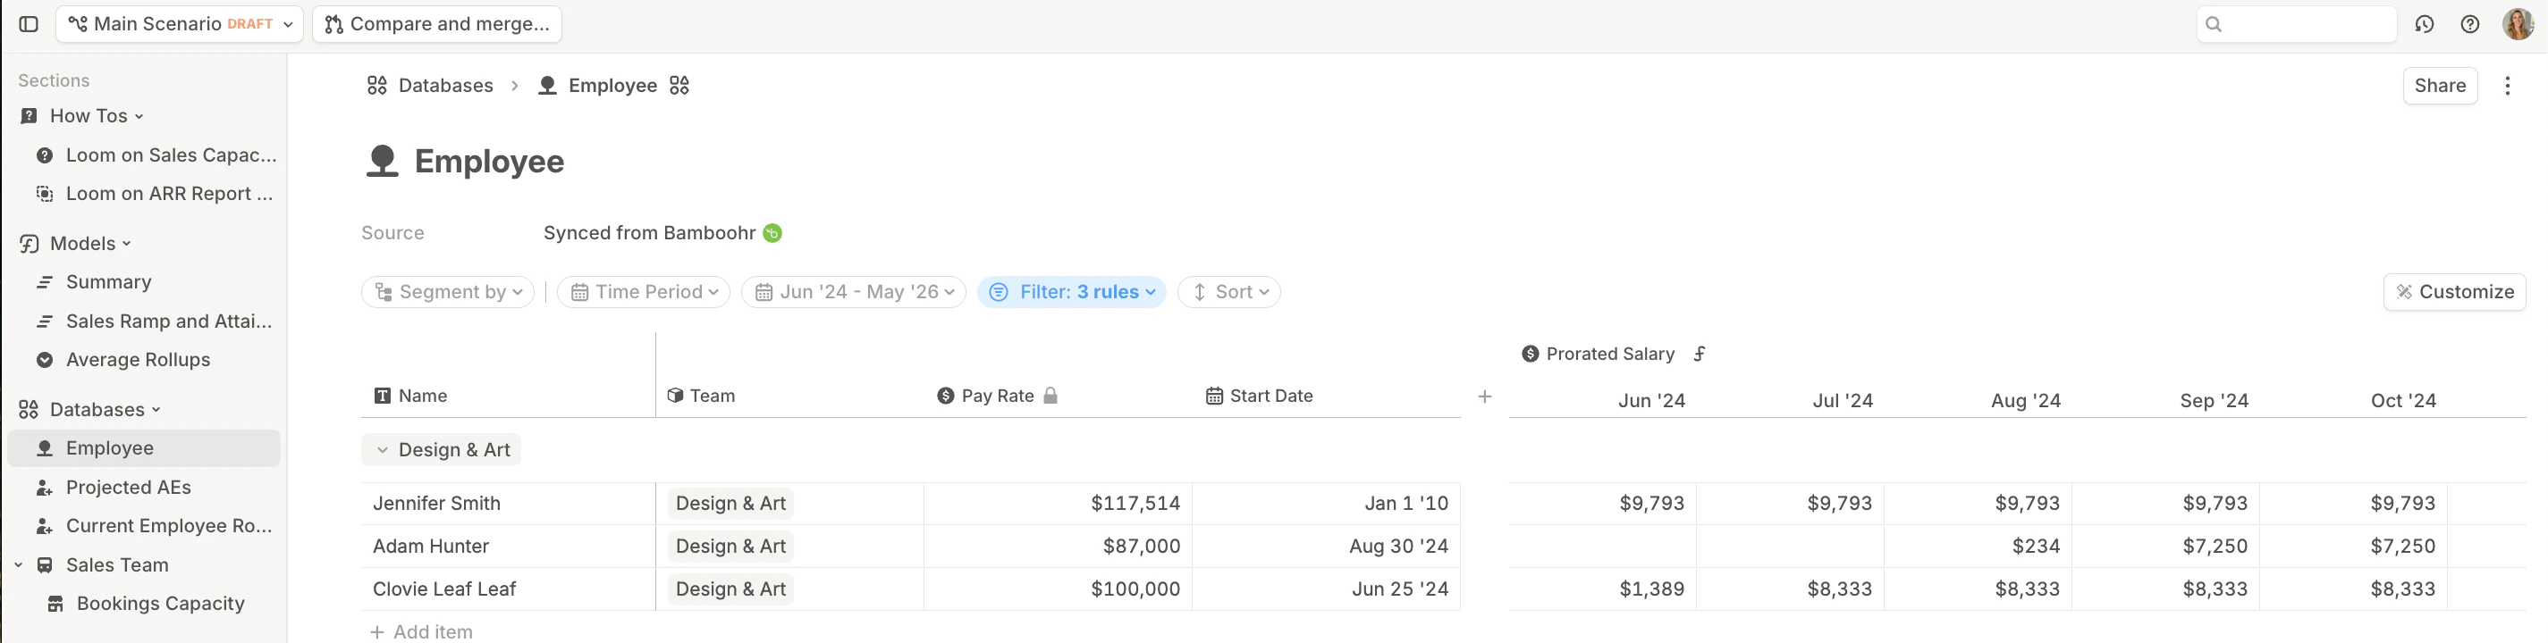Open version history clock icon
2548x643 pixels.
[2424, 24]
